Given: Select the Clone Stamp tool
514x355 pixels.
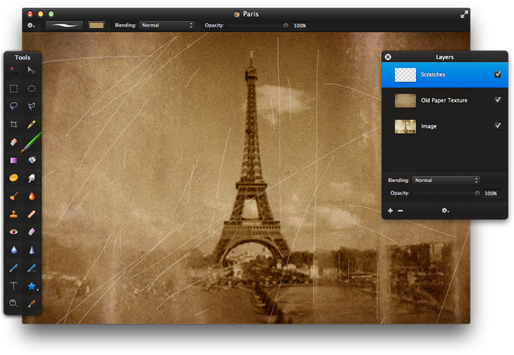Looking at the screenshot, I should pyautogui.click(x=13, y=214).
